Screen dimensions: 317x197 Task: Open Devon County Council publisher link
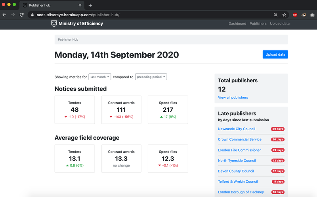(x=236, y=171)
